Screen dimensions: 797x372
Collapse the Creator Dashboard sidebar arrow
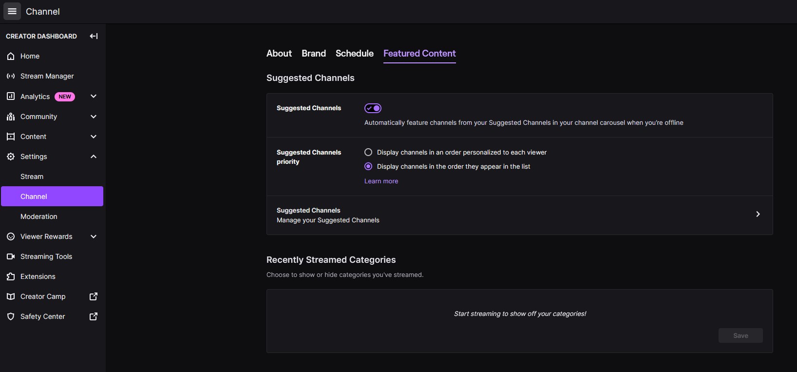click(94, 36)
